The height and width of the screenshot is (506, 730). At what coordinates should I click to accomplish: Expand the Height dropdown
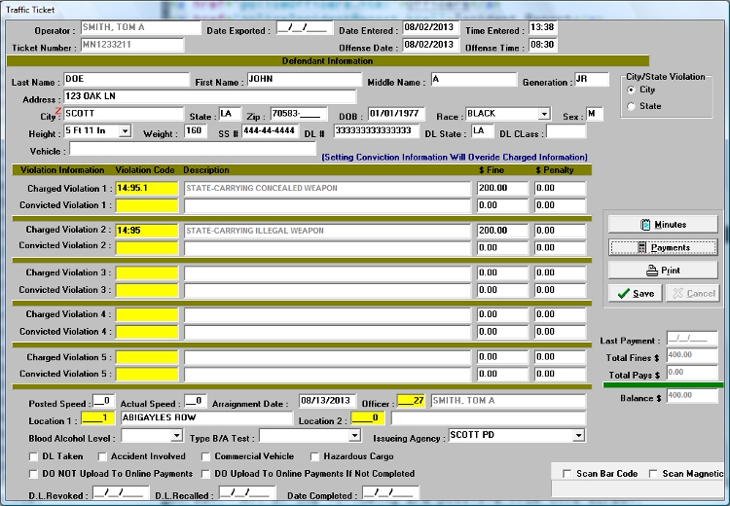point(125,131)
